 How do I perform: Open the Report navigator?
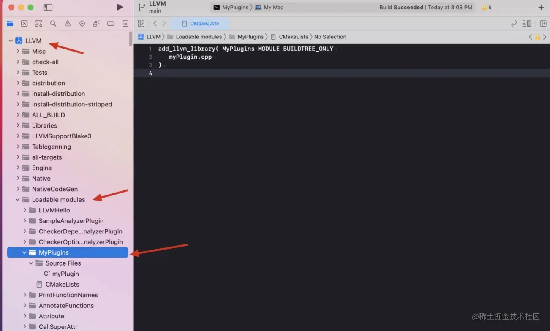[x=125, y=23]
